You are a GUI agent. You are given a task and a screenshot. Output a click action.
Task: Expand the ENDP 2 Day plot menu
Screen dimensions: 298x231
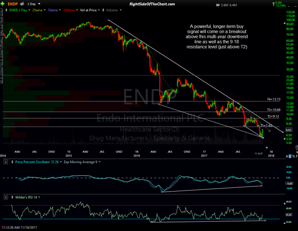tap(29, 10)
